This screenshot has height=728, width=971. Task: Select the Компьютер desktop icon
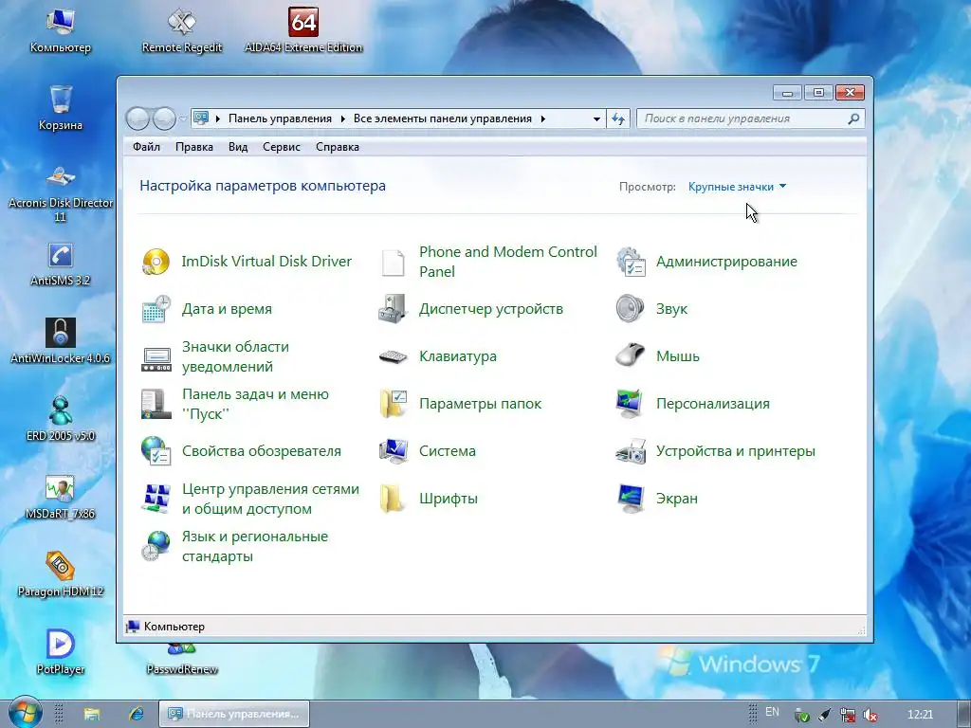point(61,23)
